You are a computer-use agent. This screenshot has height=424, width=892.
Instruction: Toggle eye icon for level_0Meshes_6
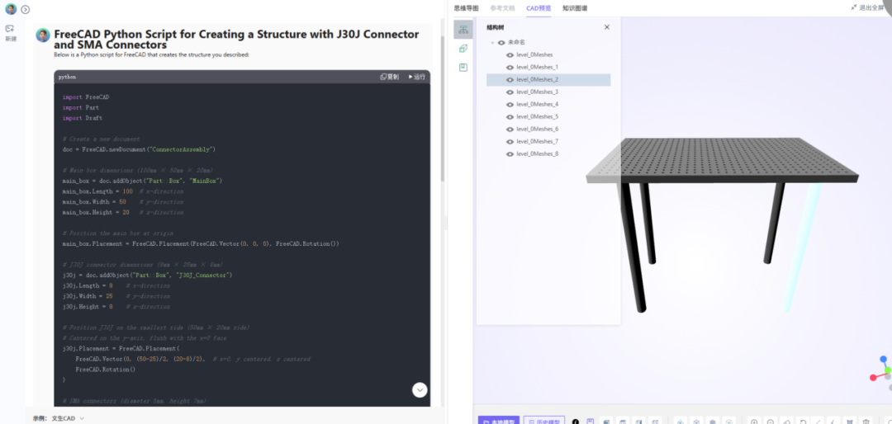tap(510, 130)
